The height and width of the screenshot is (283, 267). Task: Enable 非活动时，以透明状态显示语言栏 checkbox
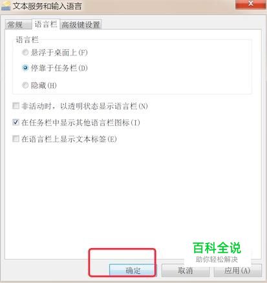point(16,106)
